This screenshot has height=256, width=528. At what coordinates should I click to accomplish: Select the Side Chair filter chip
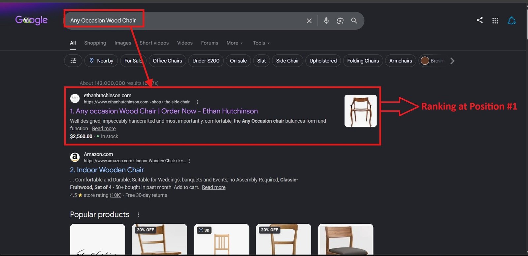pos(287,61)
